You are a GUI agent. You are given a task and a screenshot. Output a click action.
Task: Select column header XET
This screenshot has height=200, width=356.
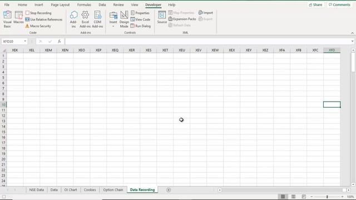pos(165,50)
